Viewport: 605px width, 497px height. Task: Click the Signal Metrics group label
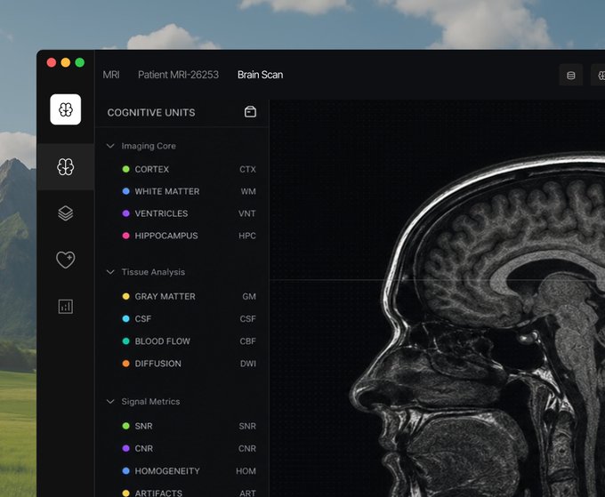150,402
